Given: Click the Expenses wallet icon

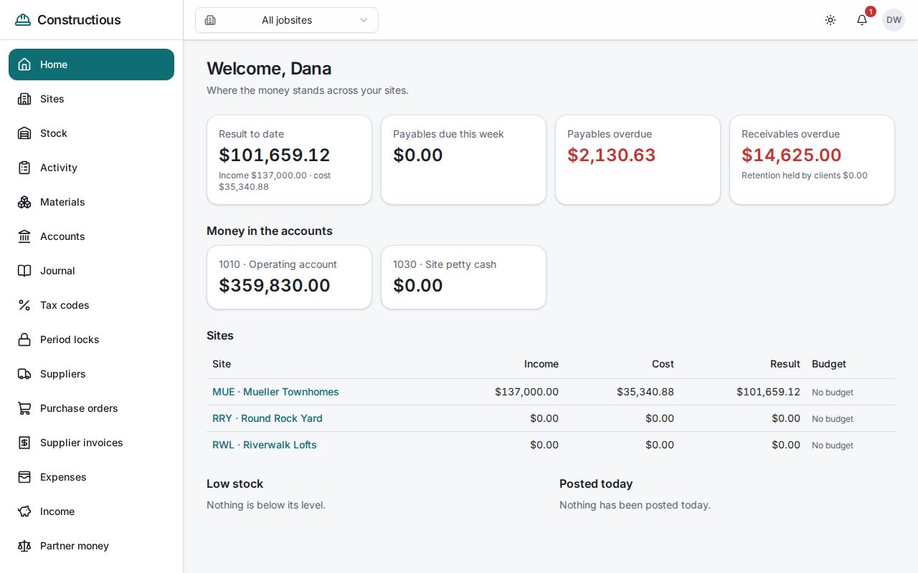Looking at the screenshot, I should (x=24, y=477).
